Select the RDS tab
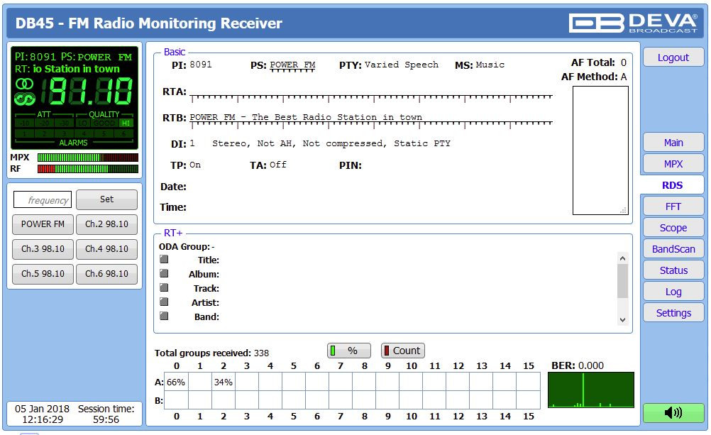The width and height of the screenshot is (711, 435). [x=672, y=185]
